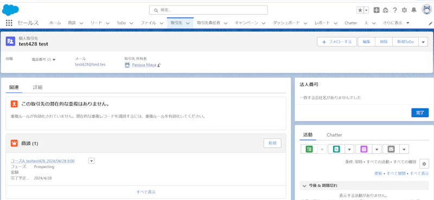
Task: Switch to the 活動 tab
Action: (x=308, y=135)
